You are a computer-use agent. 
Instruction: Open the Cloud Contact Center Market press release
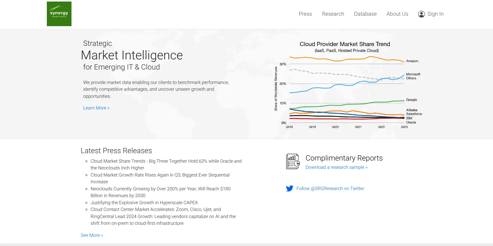163,216
